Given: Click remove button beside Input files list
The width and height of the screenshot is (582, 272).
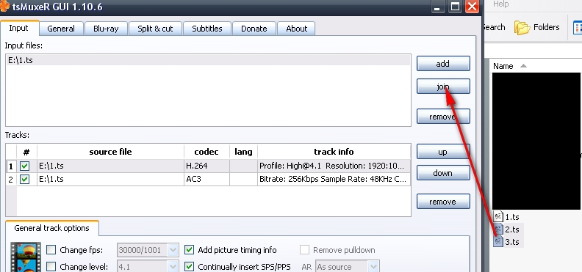Looking at the screenshot, I should [443, 116].
